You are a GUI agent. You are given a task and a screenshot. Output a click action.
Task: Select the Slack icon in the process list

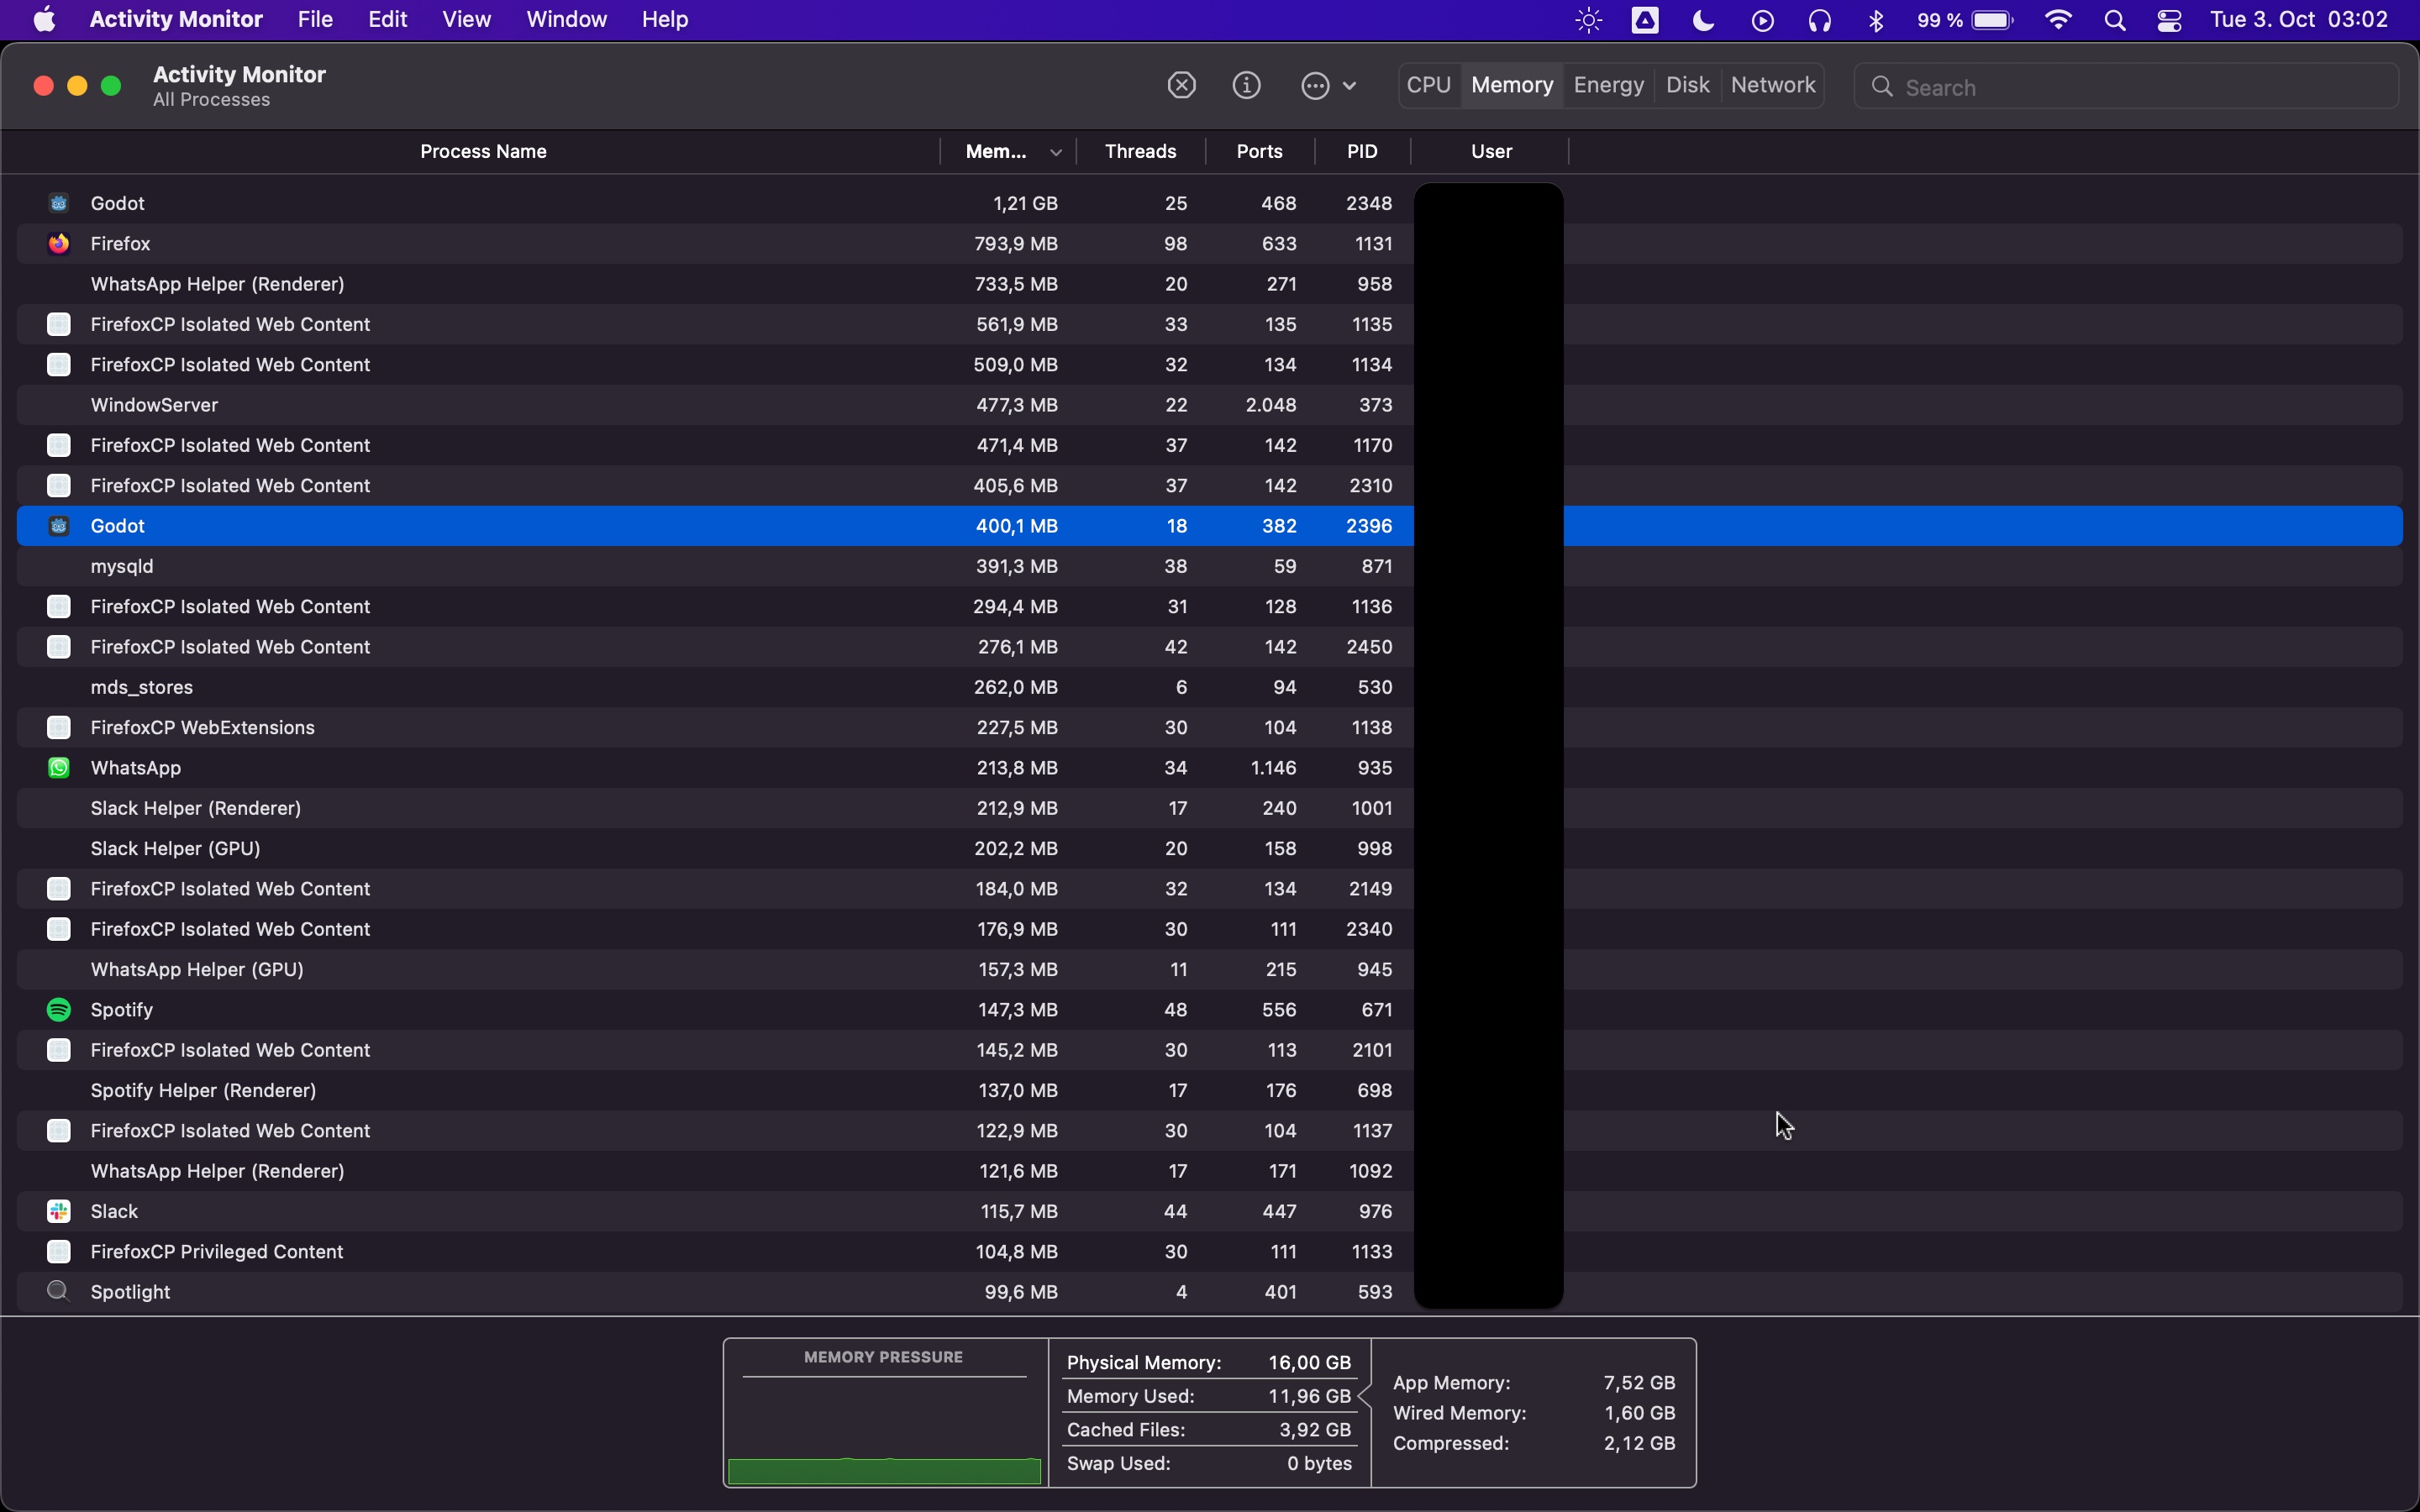pyautogui.click(x=59, y=1211)
